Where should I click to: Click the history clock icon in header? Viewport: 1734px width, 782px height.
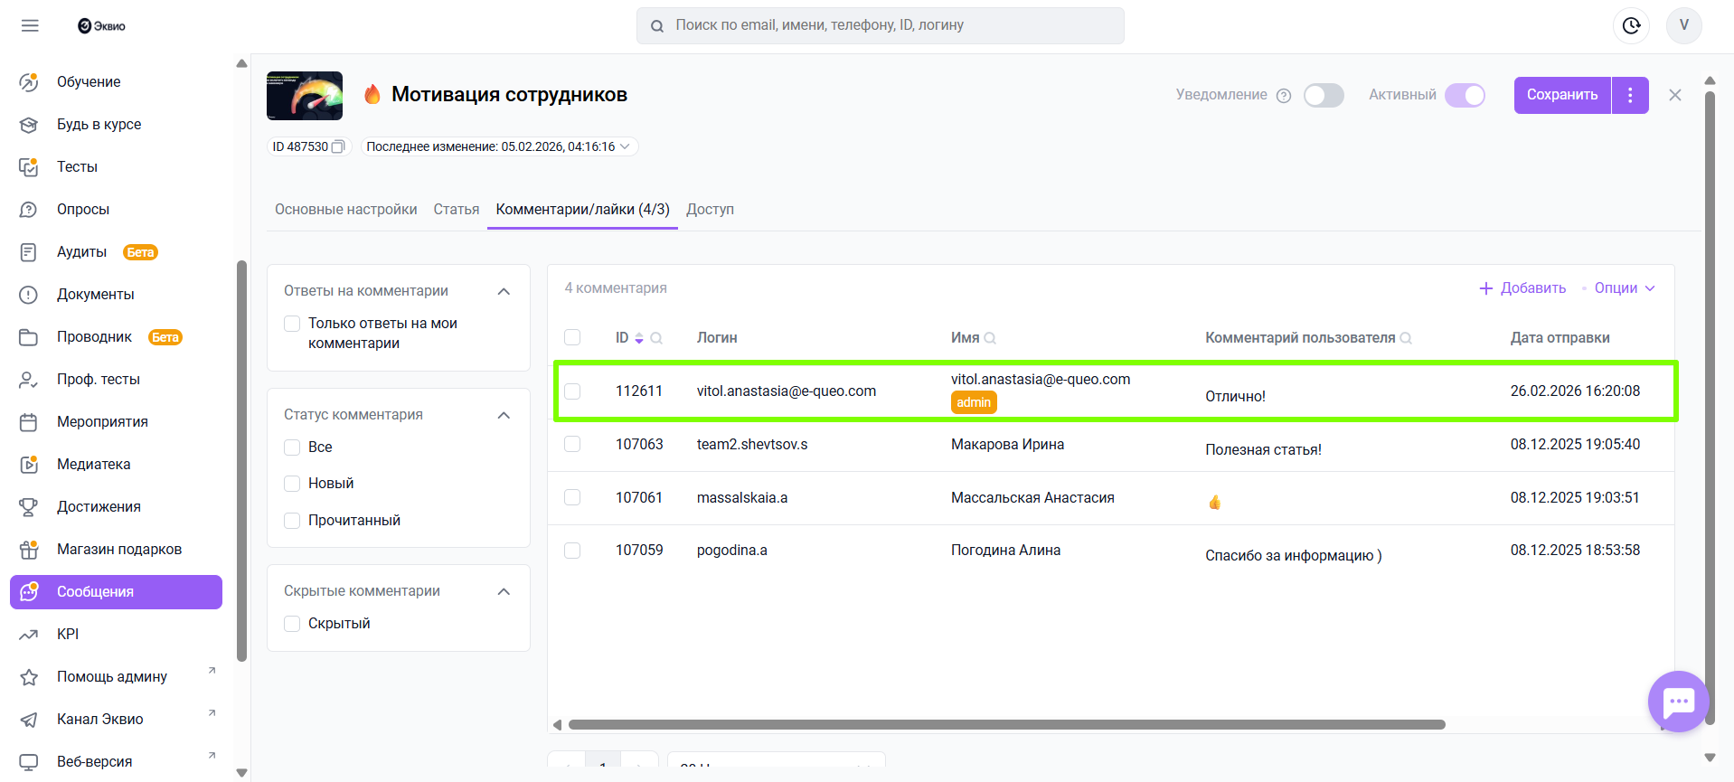(1630, 25)
